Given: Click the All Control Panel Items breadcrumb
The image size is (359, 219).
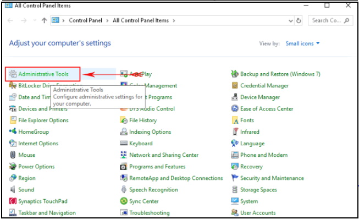Looking at the screenshot, I should point(141,20).
